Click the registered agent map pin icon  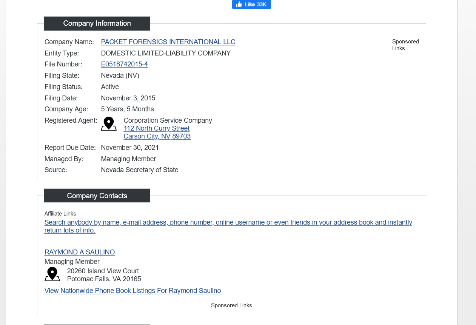109,124
